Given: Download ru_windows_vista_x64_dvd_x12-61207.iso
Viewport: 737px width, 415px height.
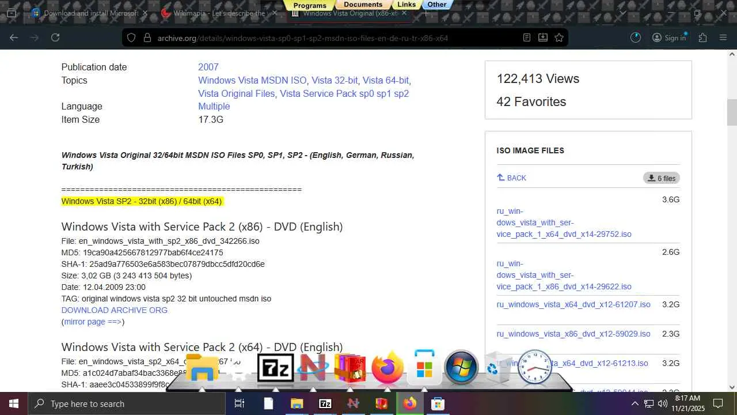Looking at the screenshot, I should tap(573, 304).
